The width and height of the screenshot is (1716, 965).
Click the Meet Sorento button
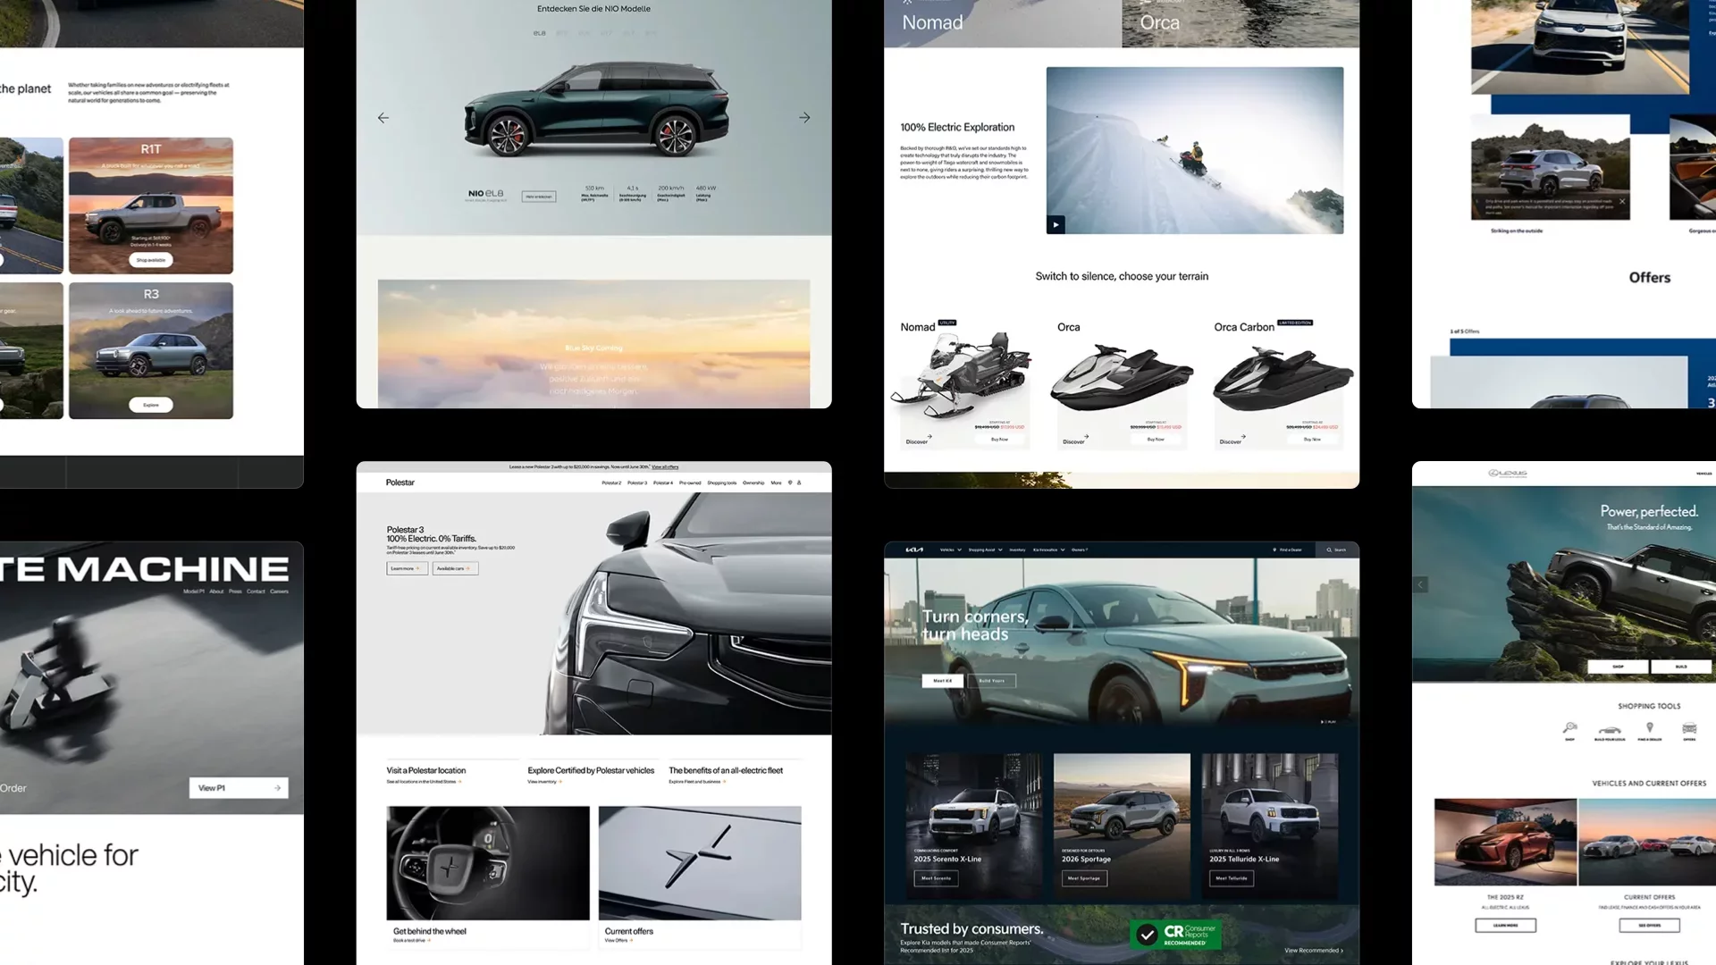click(936, 878)
